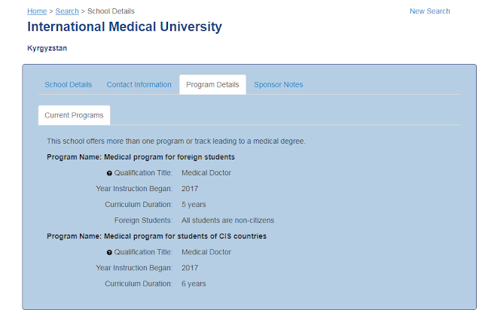The height and width of the screenshot is (310, 482).
Task: Select the Current Programs sub-tab
Action: tap(75, 115)
